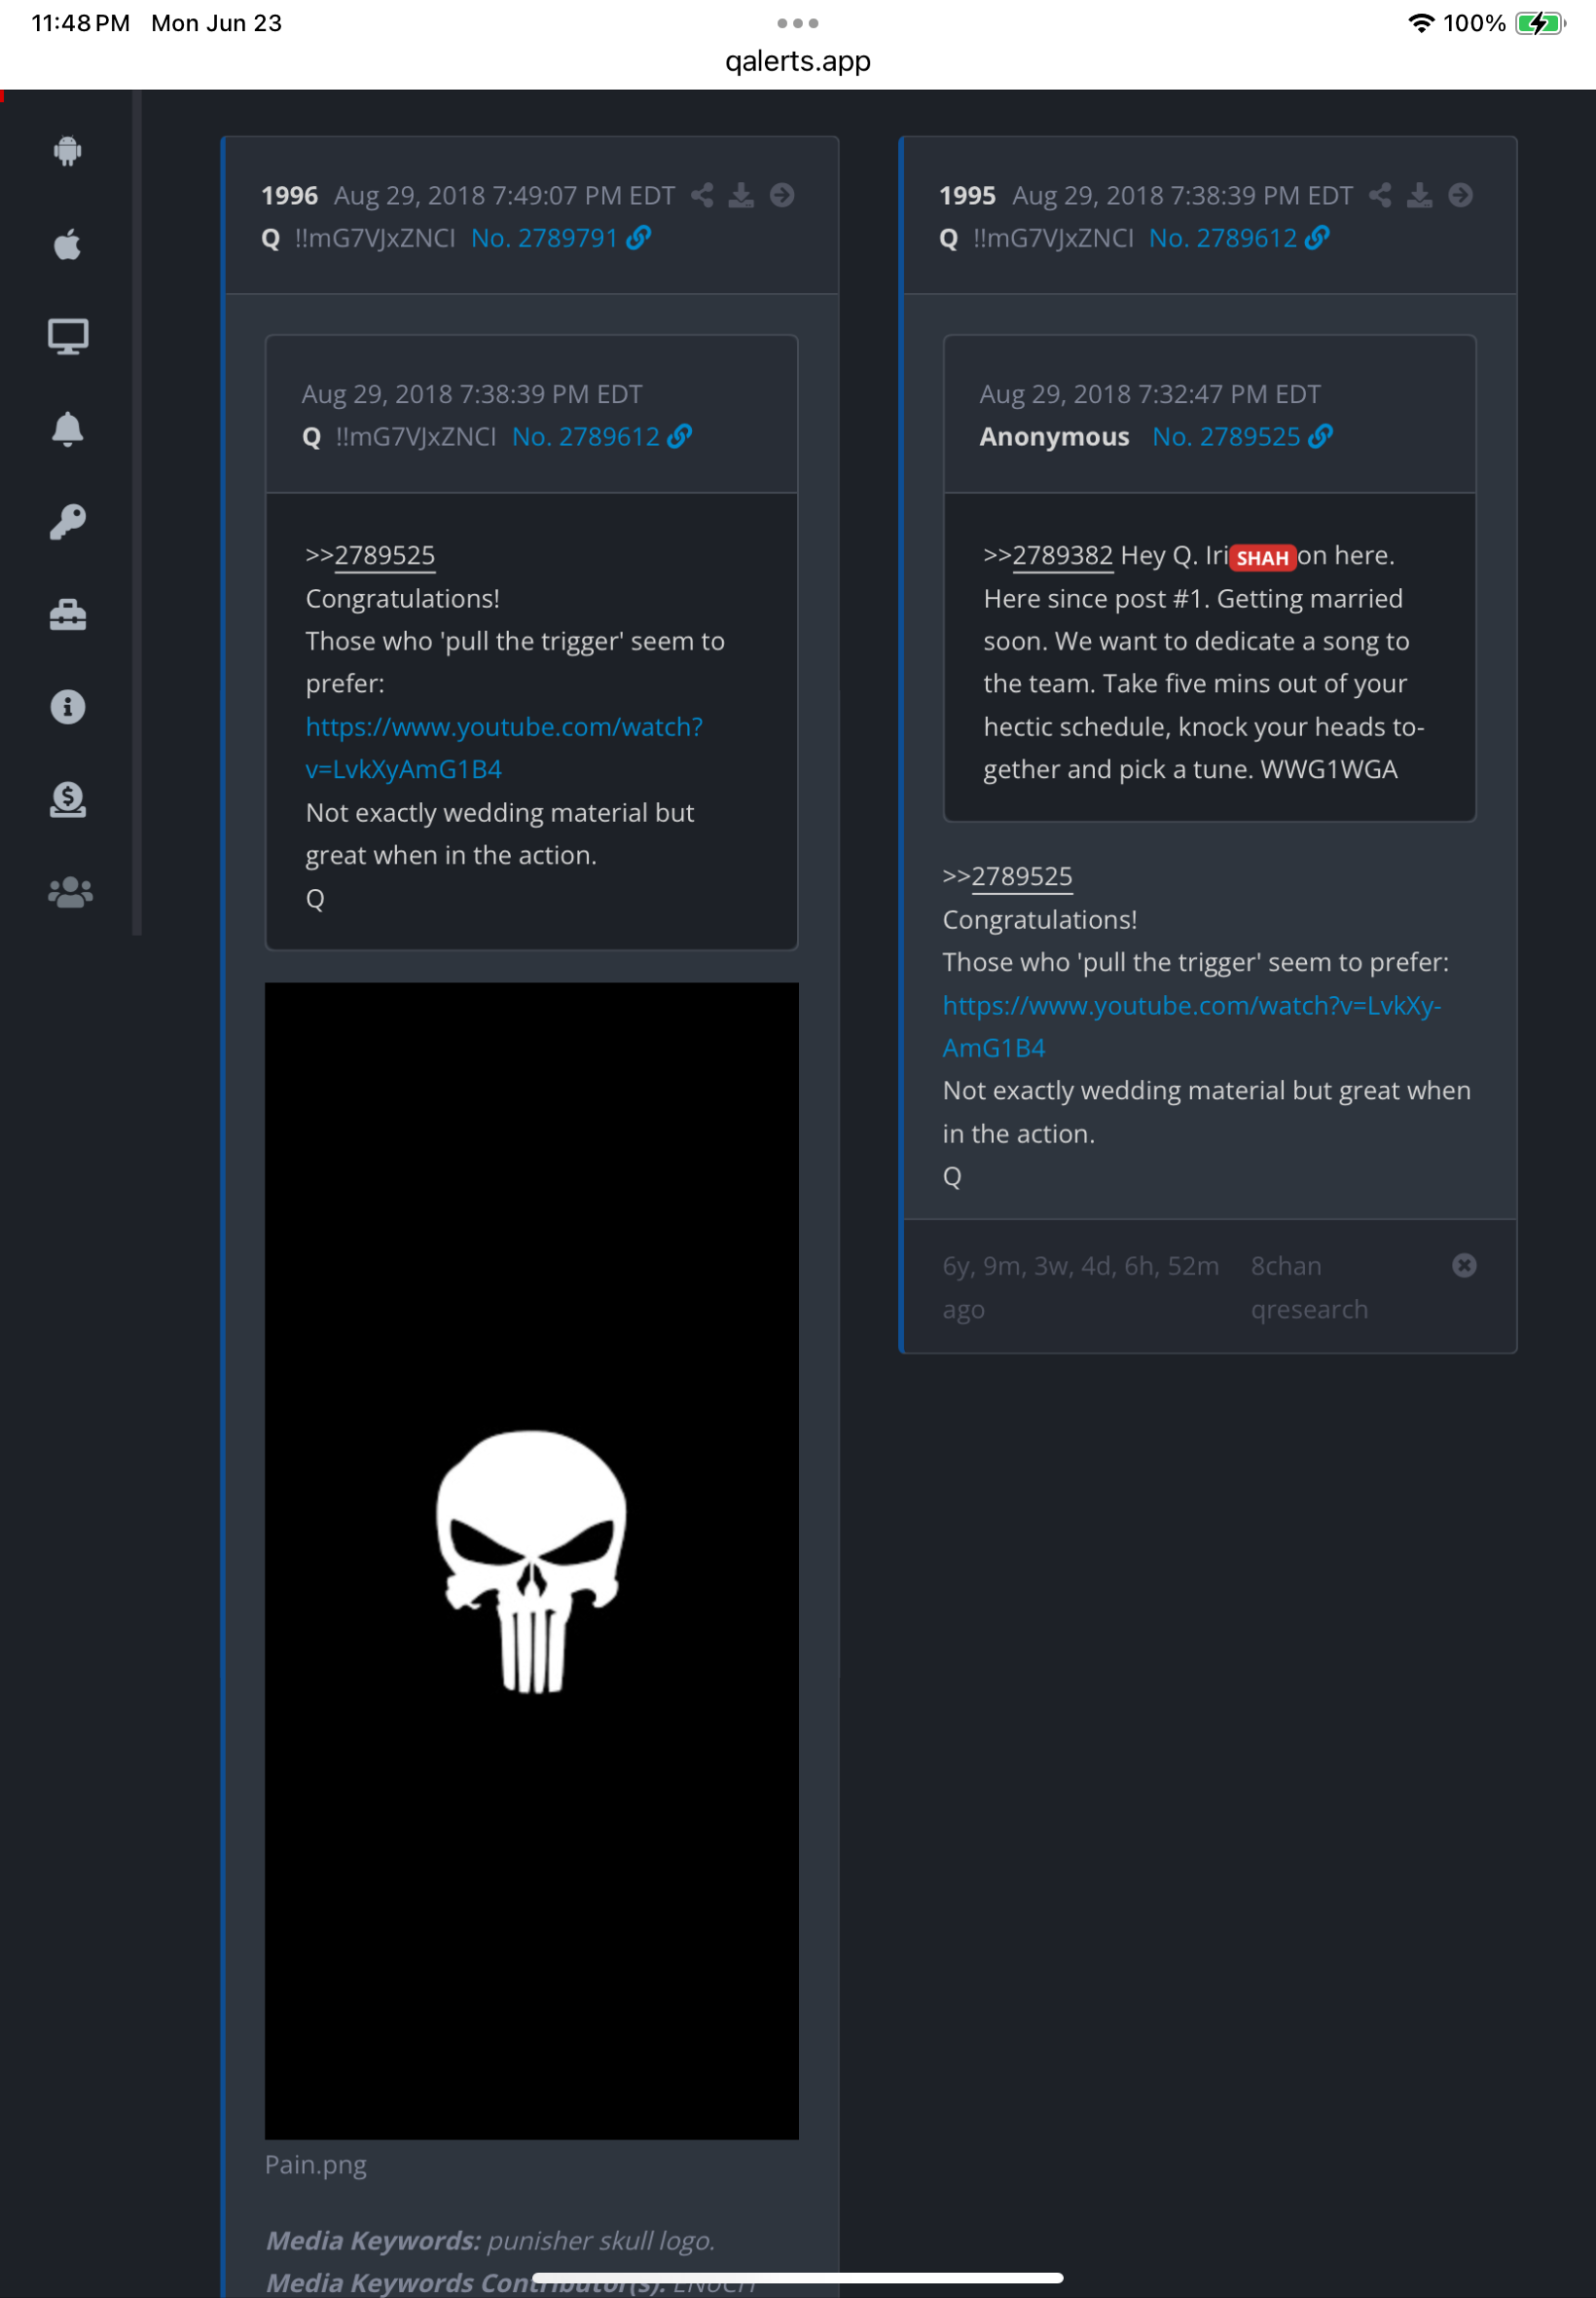Image resolution: width=1596 pixels, height=2298 pixels.
Task: Open Anonymous post link No. 2789525
Action: coord(1242,437)
